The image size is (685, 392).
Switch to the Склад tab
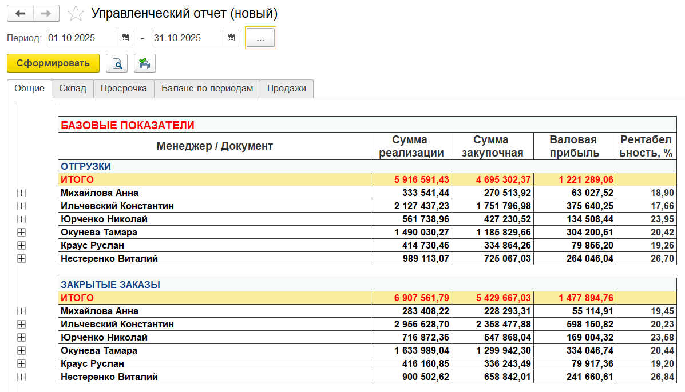tap(73, 89)
